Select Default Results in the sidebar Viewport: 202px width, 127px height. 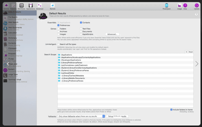tap(20, 13)
